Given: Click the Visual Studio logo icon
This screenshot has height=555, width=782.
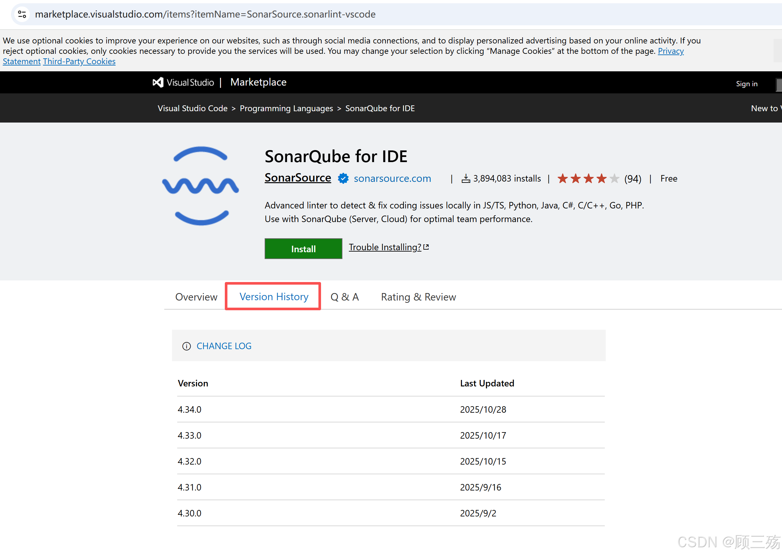Looking at the screenshot, I should tap(158, 82).
